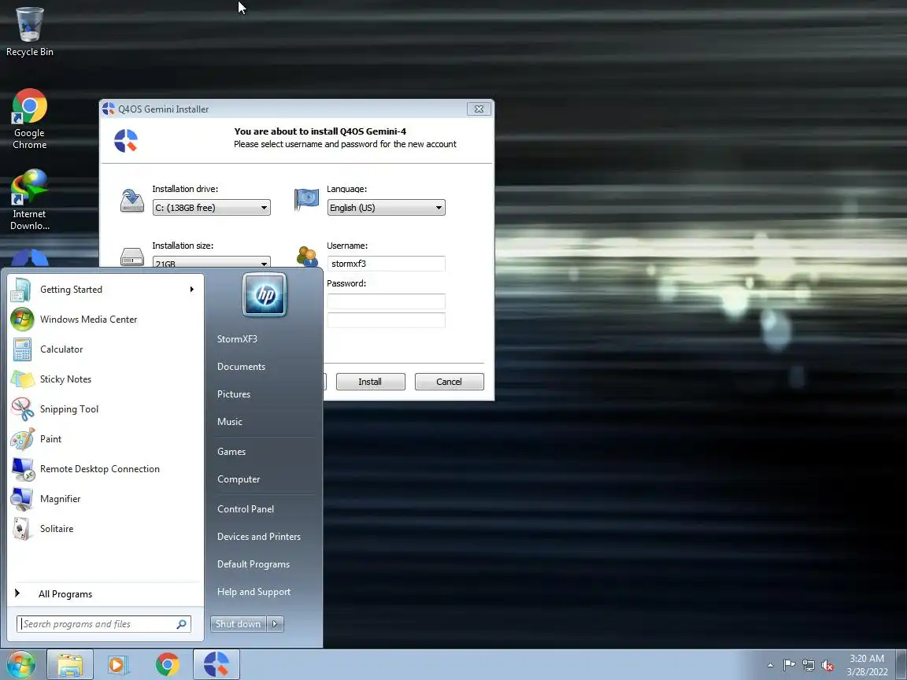907x680 pixels.
Task: Expand the Getting Started submenu arrow
Action: 192,289
